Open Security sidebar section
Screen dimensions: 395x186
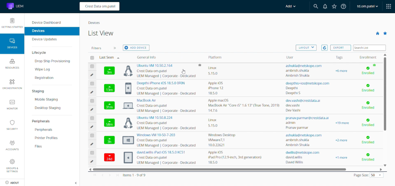point(12,125)
